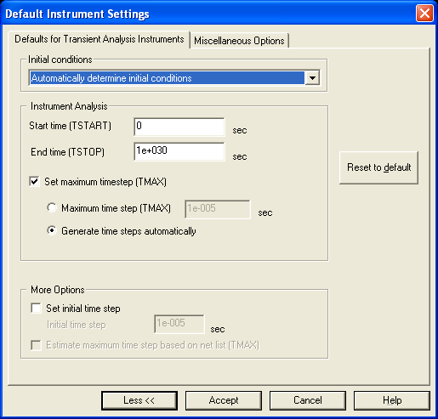The image size is (438, 419).
Task: Open Help for instrument settings
Action: [x=392, y=400]
